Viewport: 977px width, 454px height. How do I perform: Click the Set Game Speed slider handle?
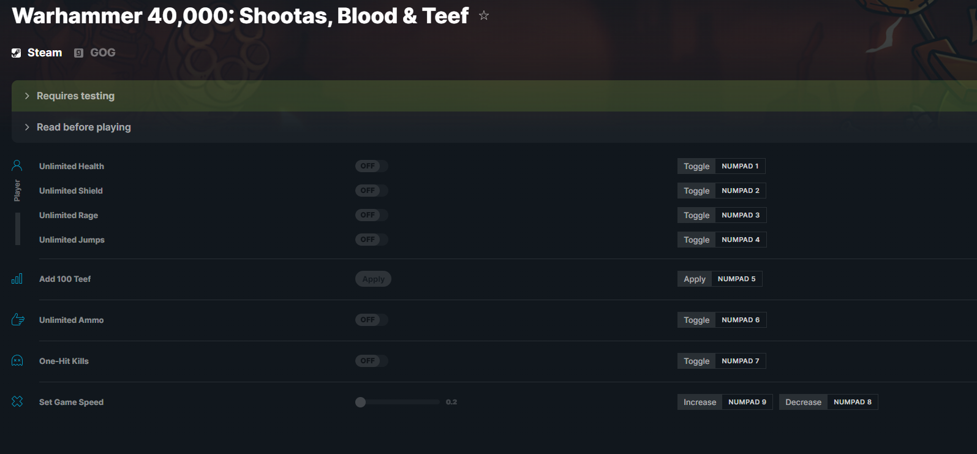[x=361, y=402]
